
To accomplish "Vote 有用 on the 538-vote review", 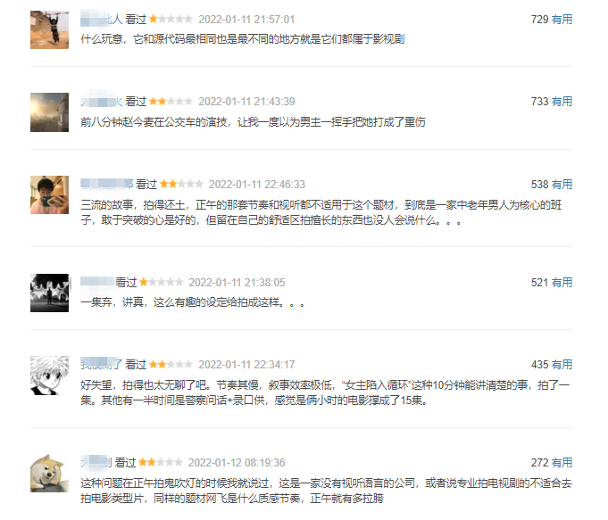I will (562, 185).
